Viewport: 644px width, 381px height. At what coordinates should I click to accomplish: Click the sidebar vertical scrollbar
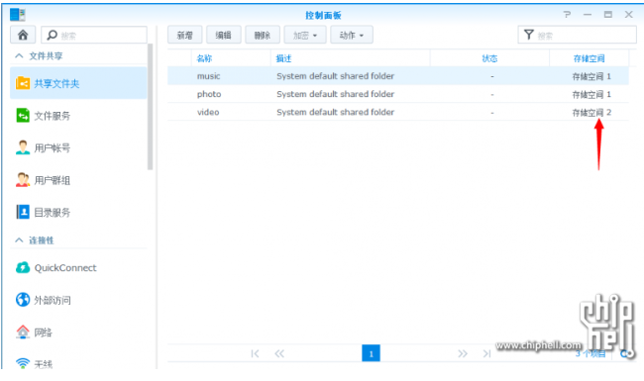pos(150,107)
